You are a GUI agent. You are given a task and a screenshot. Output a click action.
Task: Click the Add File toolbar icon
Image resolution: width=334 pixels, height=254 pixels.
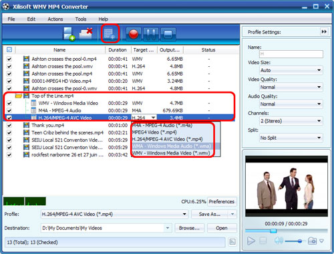coord(69,34)
